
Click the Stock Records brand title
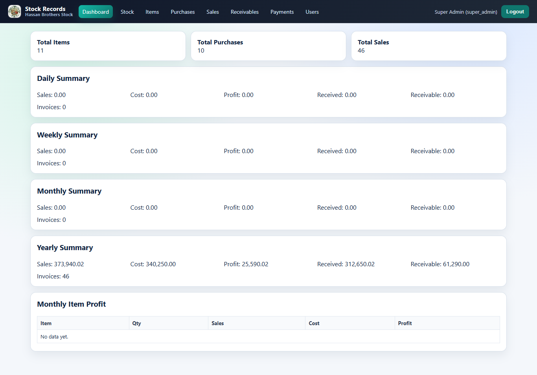point(45,9)
